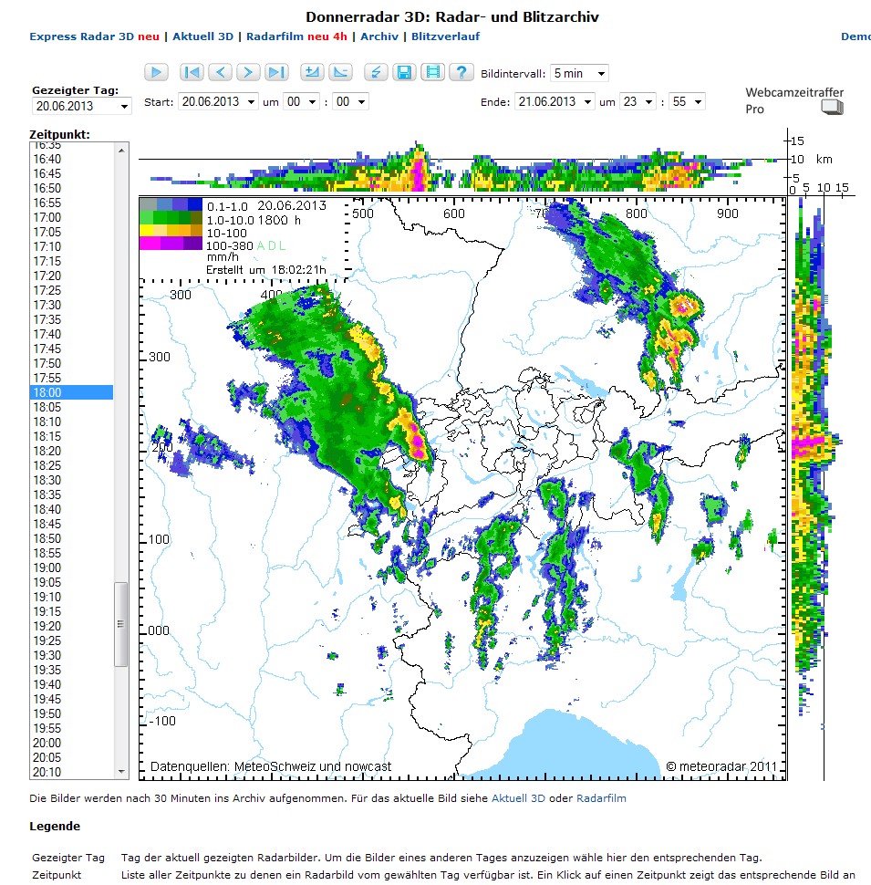871x885 pixels.
Task: Select time 17:55 in Zeitpunkt list
Action: pos(72,378)
